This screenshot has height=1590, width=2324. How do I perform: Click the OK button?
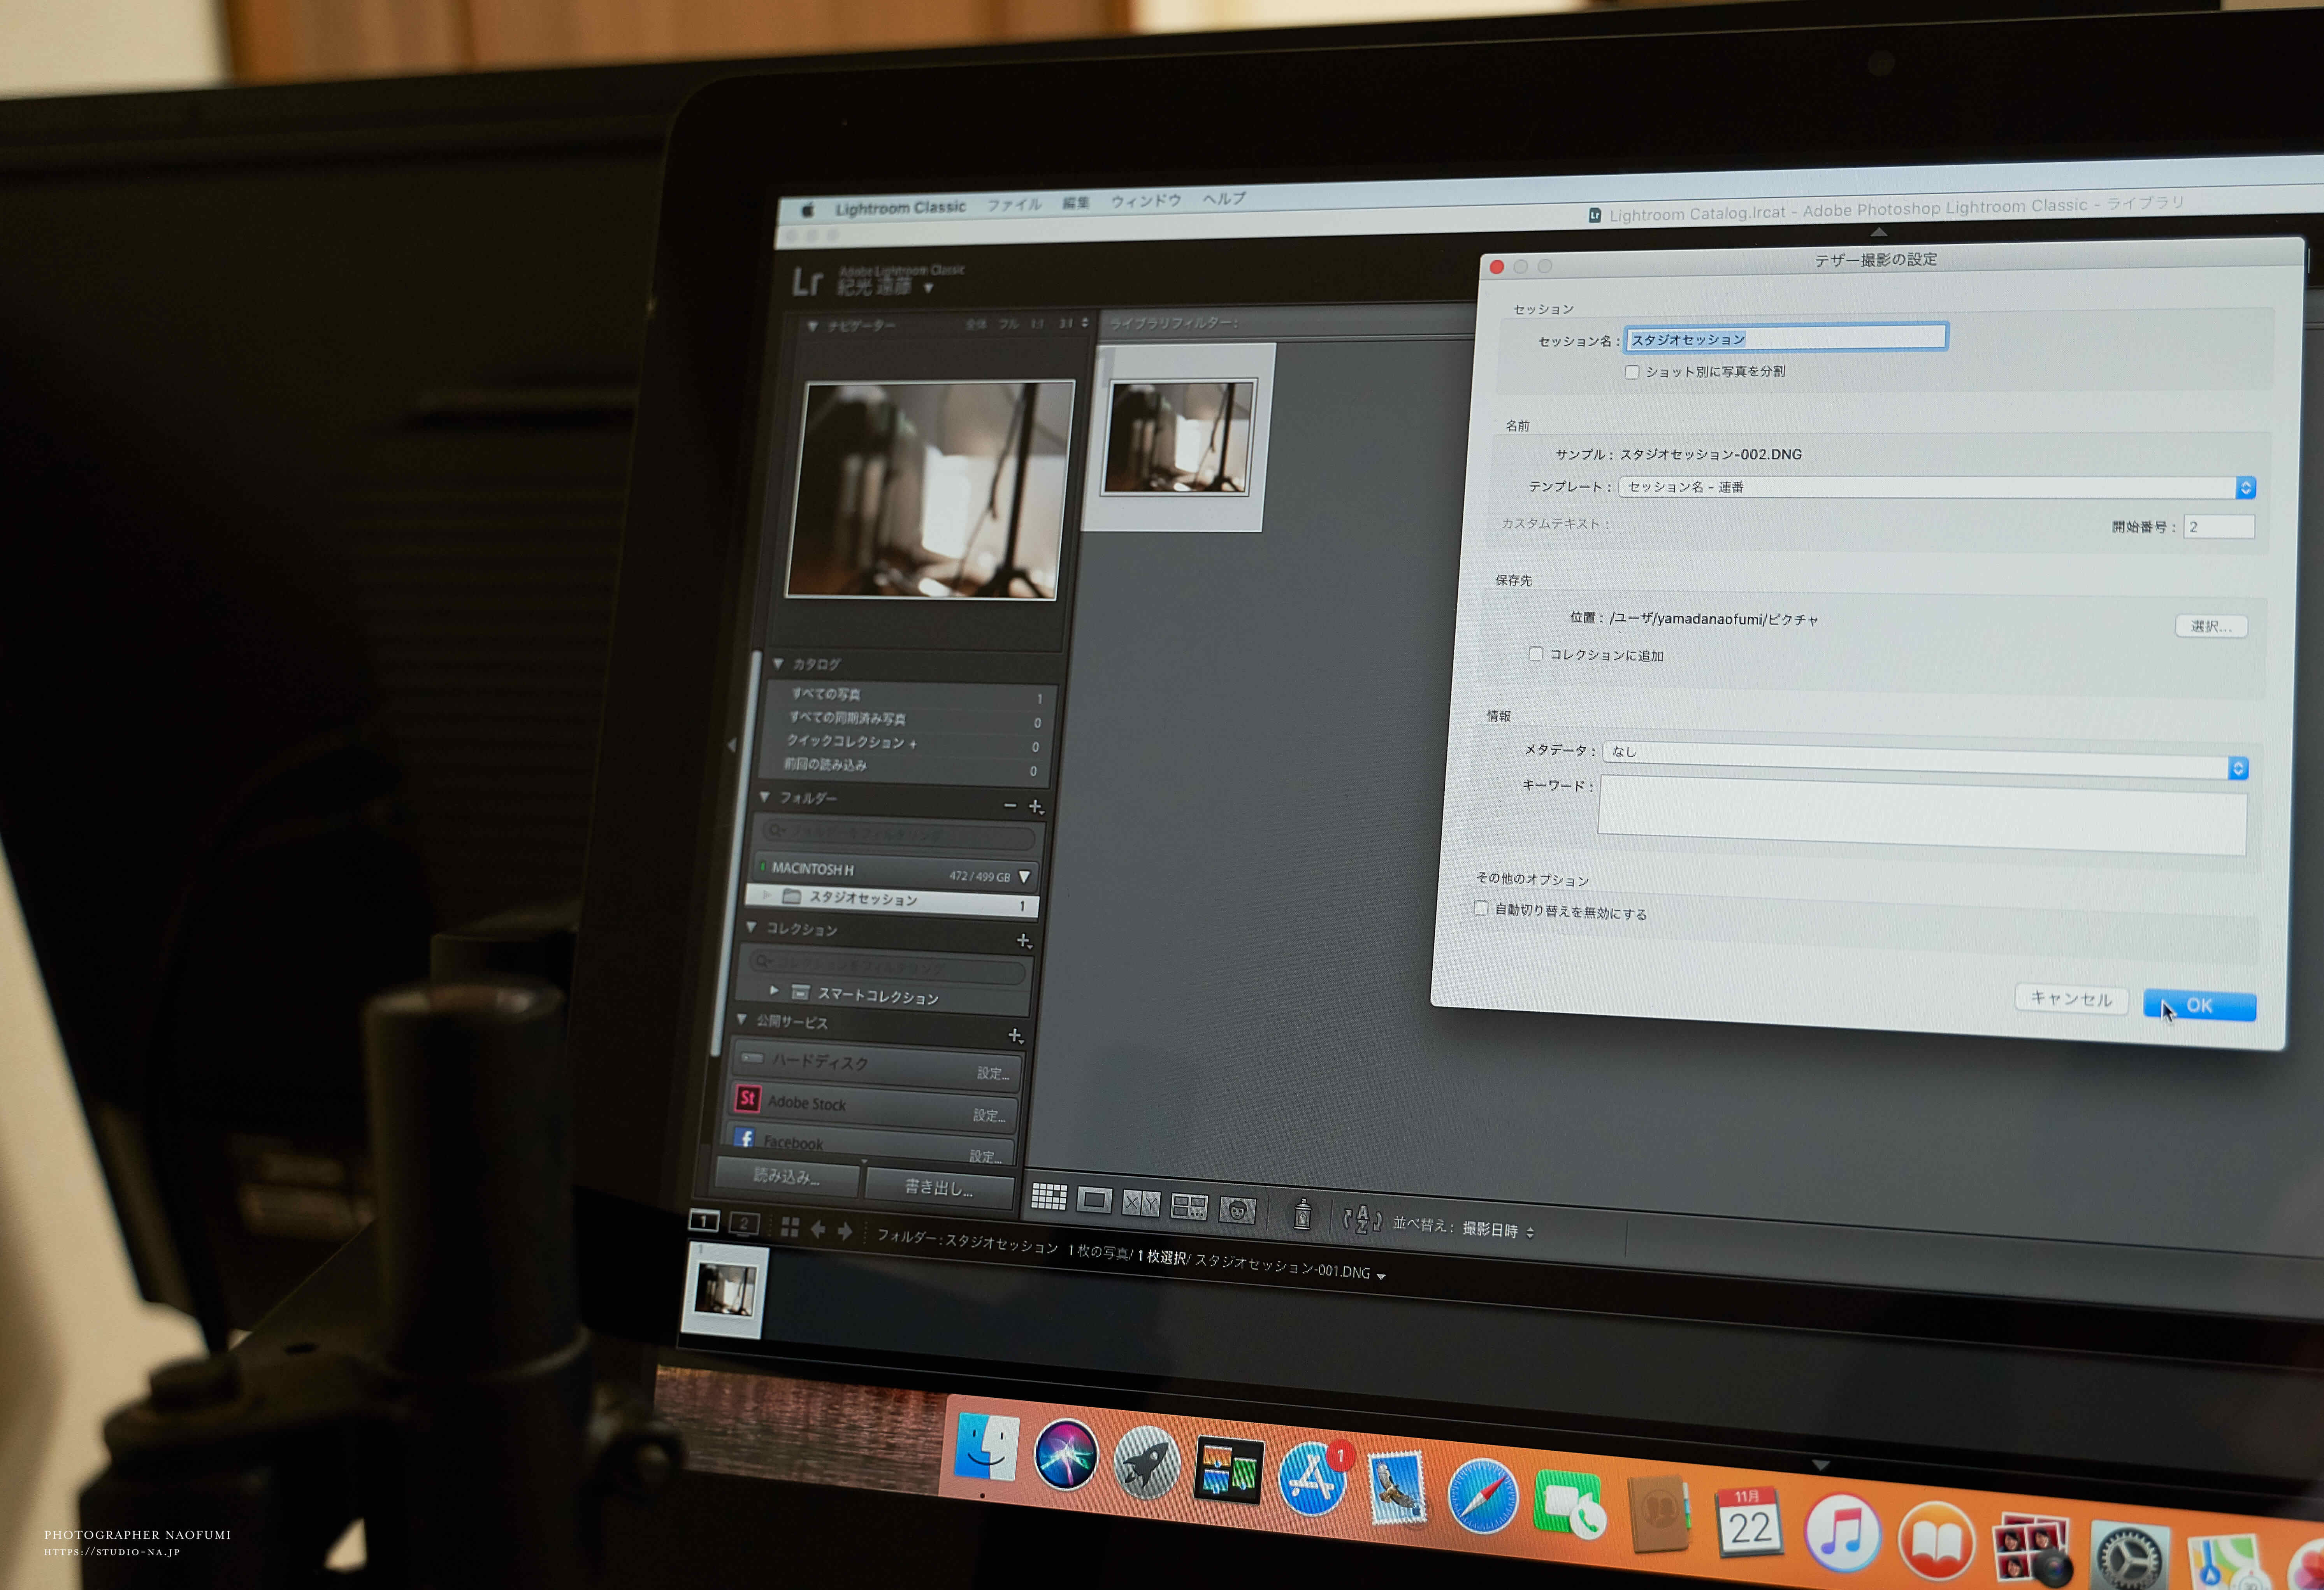pos(2199,1006)
